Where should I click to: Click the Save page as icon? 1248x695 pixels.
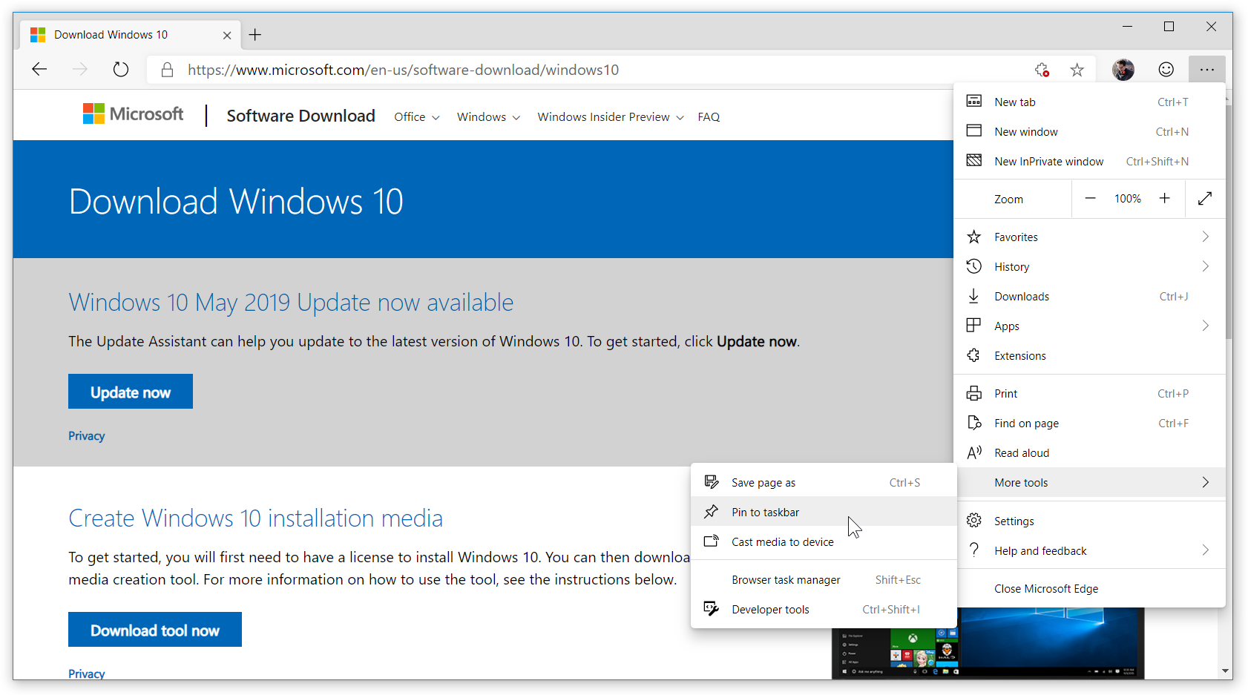pyautogui.click(x=711, y=482)
